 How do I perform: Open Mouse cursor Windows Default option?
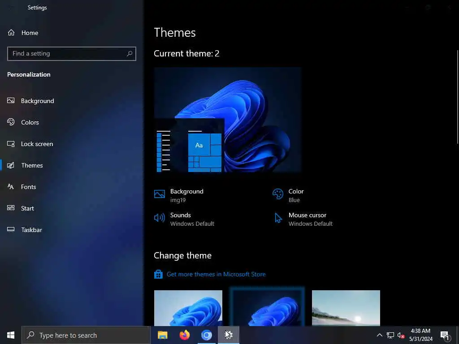[303, 219]
